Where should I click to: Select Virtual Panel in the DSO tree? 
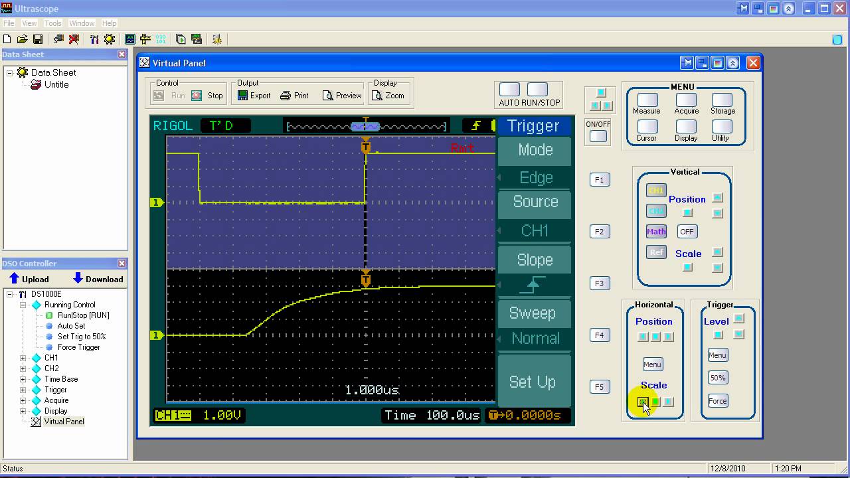point(64,422)
